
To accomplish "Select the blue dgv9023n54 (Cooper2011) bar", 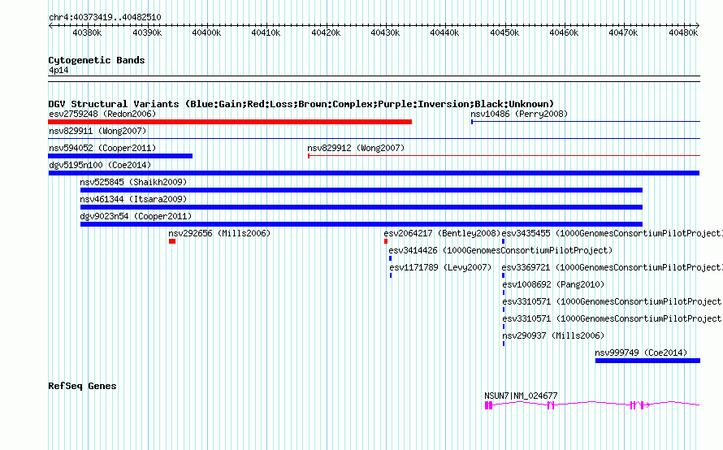I will pyautogui.click(x=361, y=224).
